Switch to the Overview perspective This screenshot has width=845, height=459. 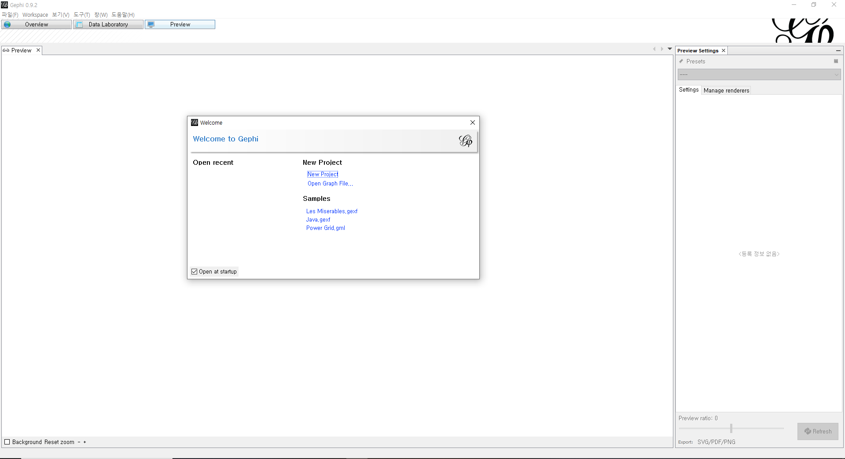(x=37, y=25)
